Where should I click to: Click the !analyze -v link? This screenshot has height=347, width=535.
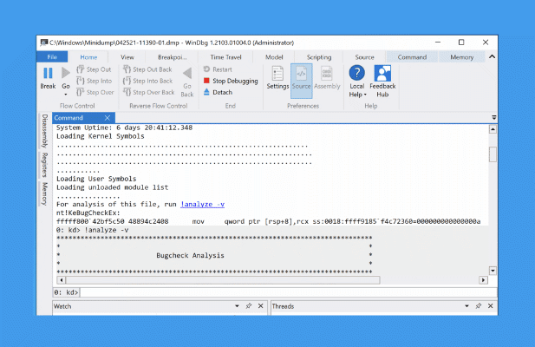202,205
